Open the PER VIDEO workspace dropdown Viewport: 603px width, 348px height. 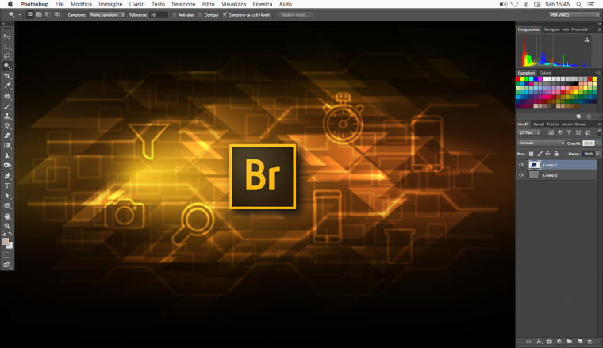tap(574, 14)
